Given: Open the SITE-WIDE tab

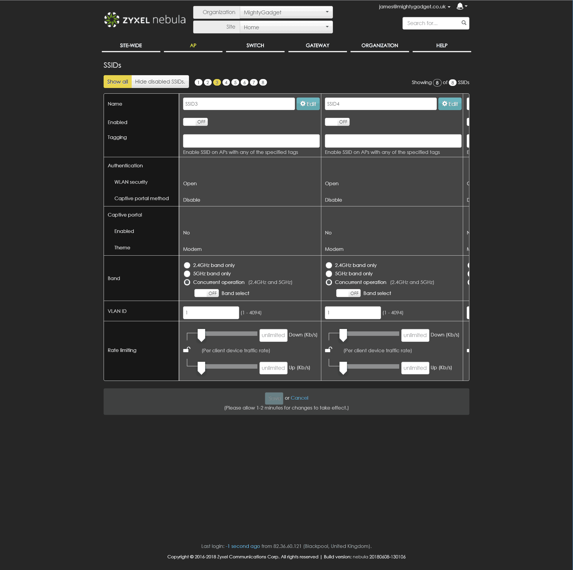Looking at the screenshot, I should (x=131, y=46).
